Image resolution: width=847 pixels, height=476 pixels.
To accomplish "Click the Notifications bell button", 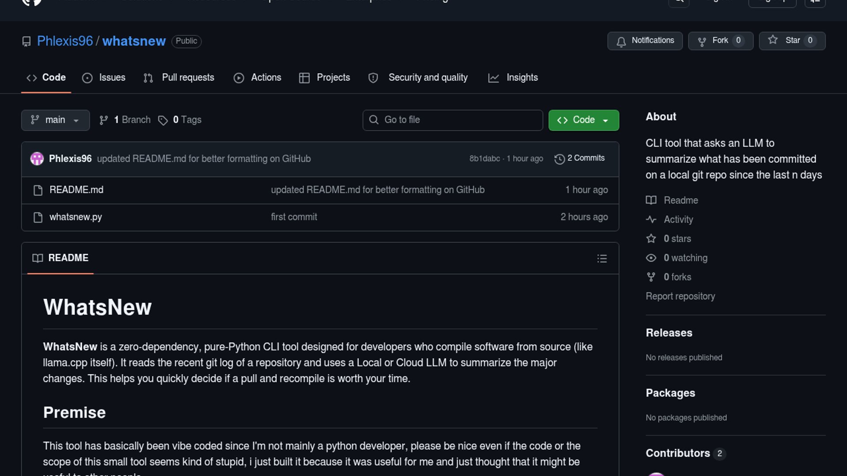I will click(645, 41).
